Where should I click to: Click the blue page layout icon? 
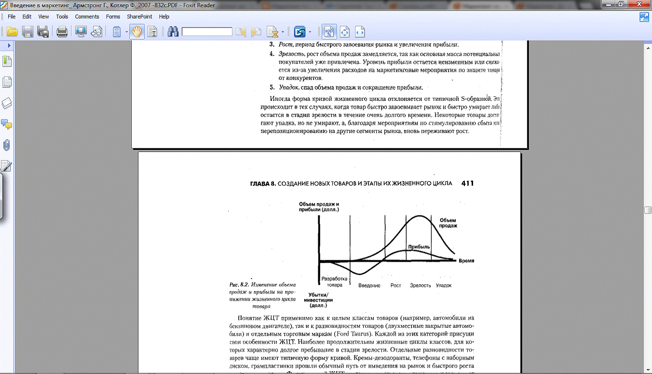point(117,32)
